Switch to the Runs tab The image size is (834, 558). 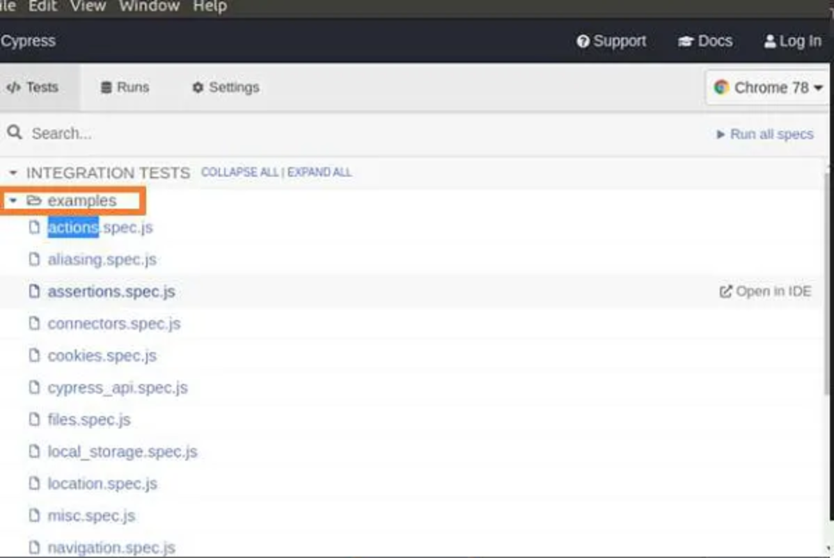(x=125, y=87)
